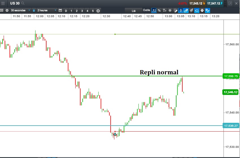Open presets settings gear after button 5
The height and width of the screenshot is (158, 240).
(x=98, y=11)
